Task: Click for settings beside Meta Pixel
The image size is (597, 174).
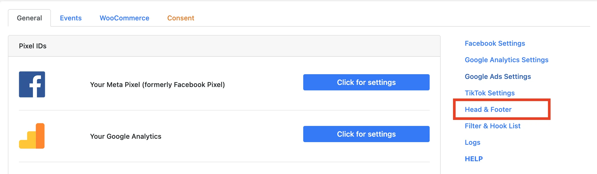Action: click(366, 82)
